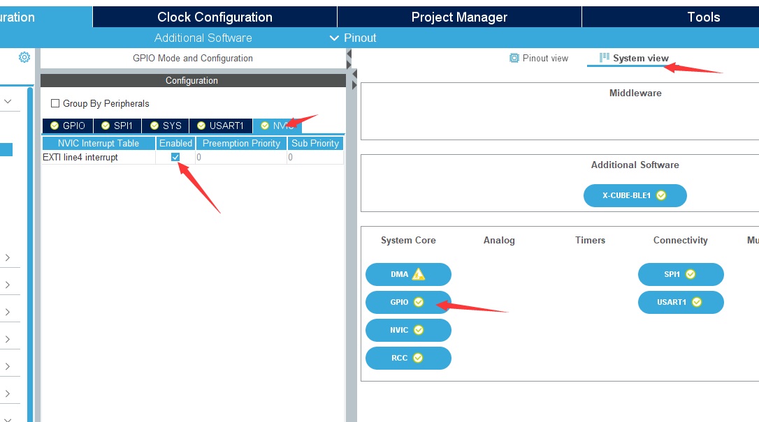Click the dark Configuration header bar
The height and width of the screenshot is (422, 759).
193,81
